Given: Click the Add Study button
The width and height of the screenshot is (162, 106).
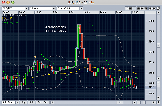Looking at the screenshot, I should point(9,102).
